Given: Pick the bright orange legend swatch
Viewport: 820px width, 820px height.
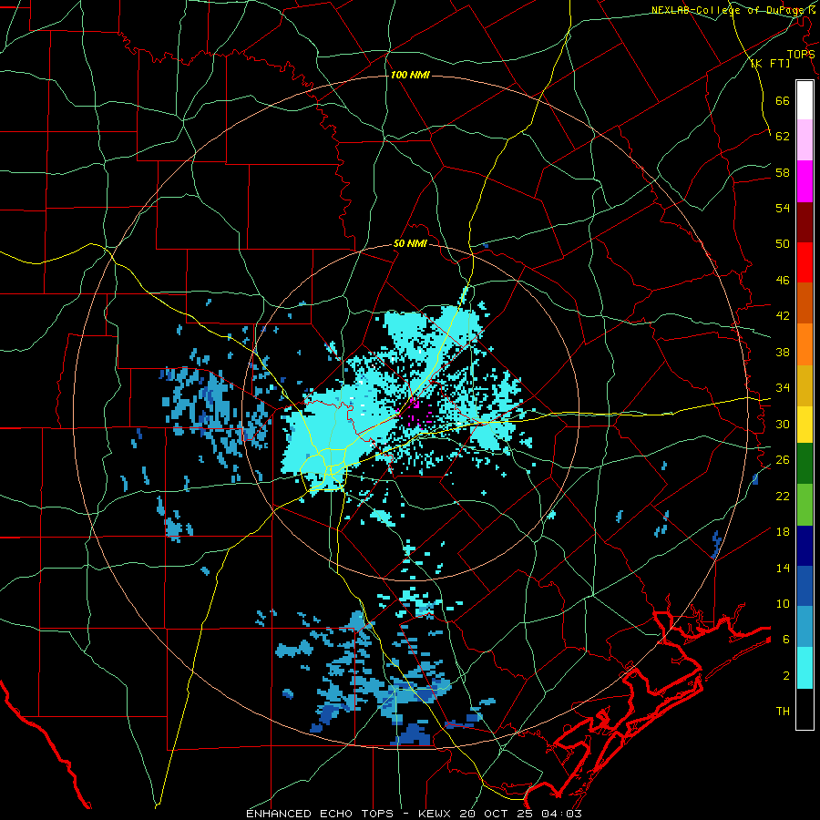Looking at the screenshot, I should (805, 344).
